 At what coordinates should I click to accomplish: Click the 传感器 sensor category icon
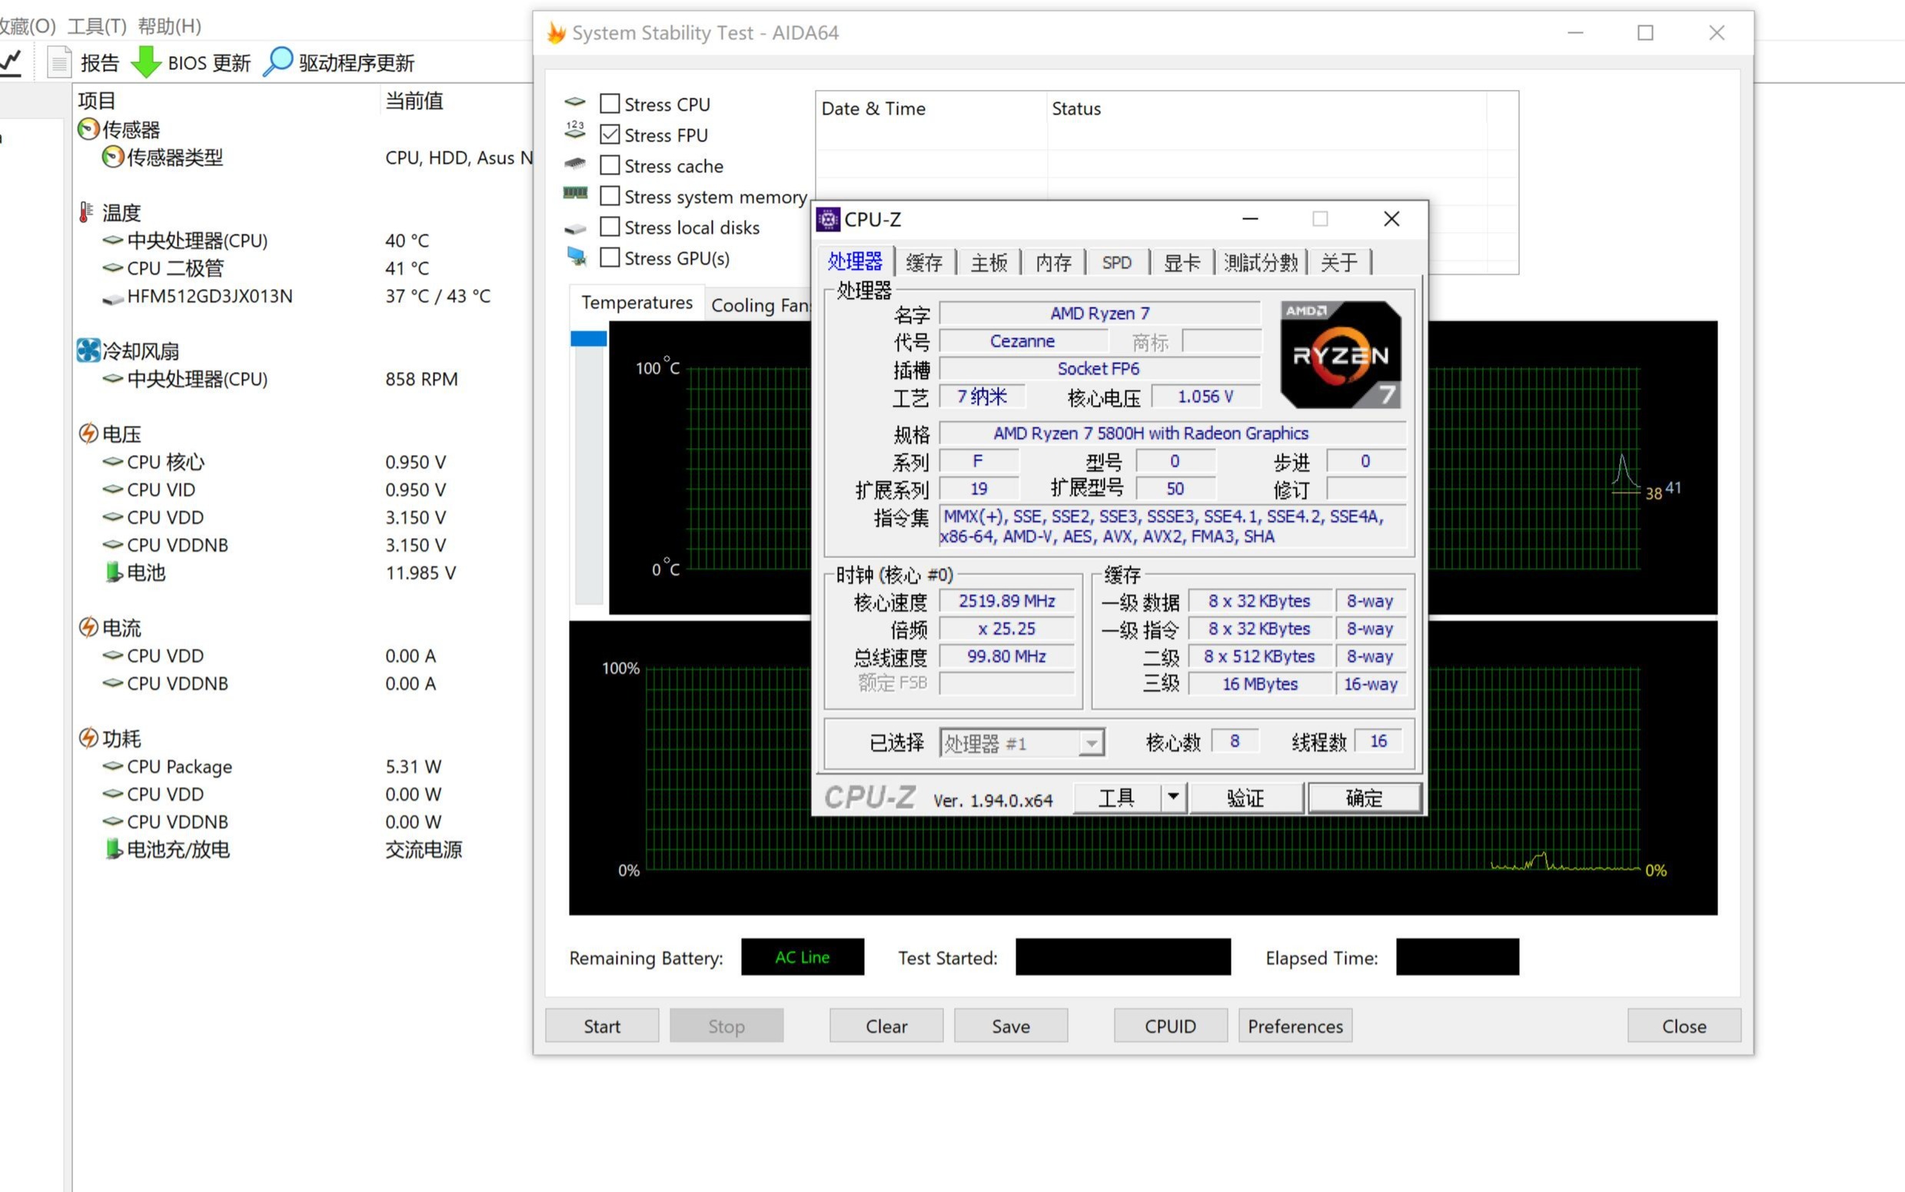point(88,129)
